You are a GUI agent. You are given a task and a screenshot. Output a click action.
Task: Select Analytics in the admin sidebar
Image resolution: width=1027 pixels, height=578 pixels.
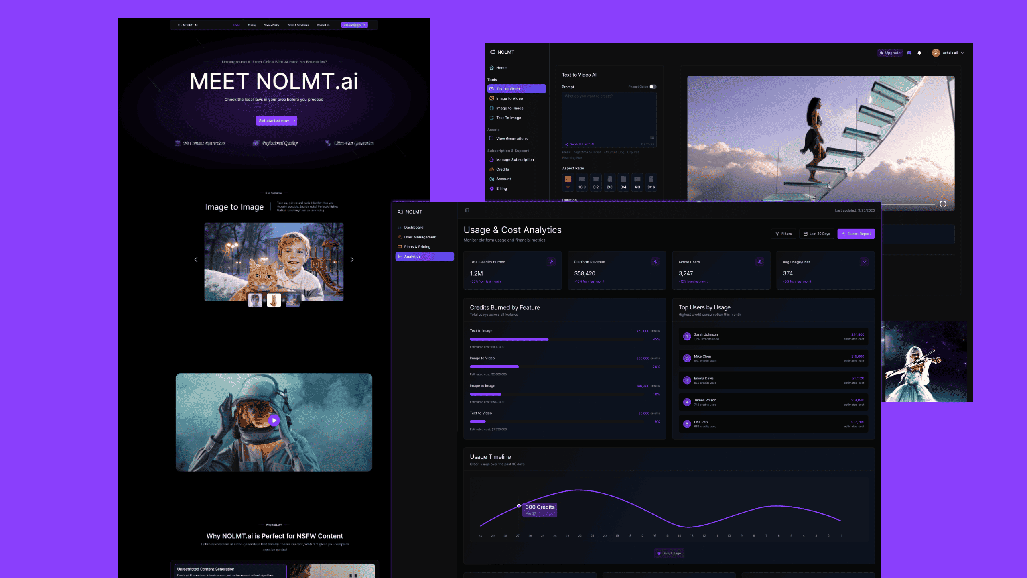pos(424,256)
